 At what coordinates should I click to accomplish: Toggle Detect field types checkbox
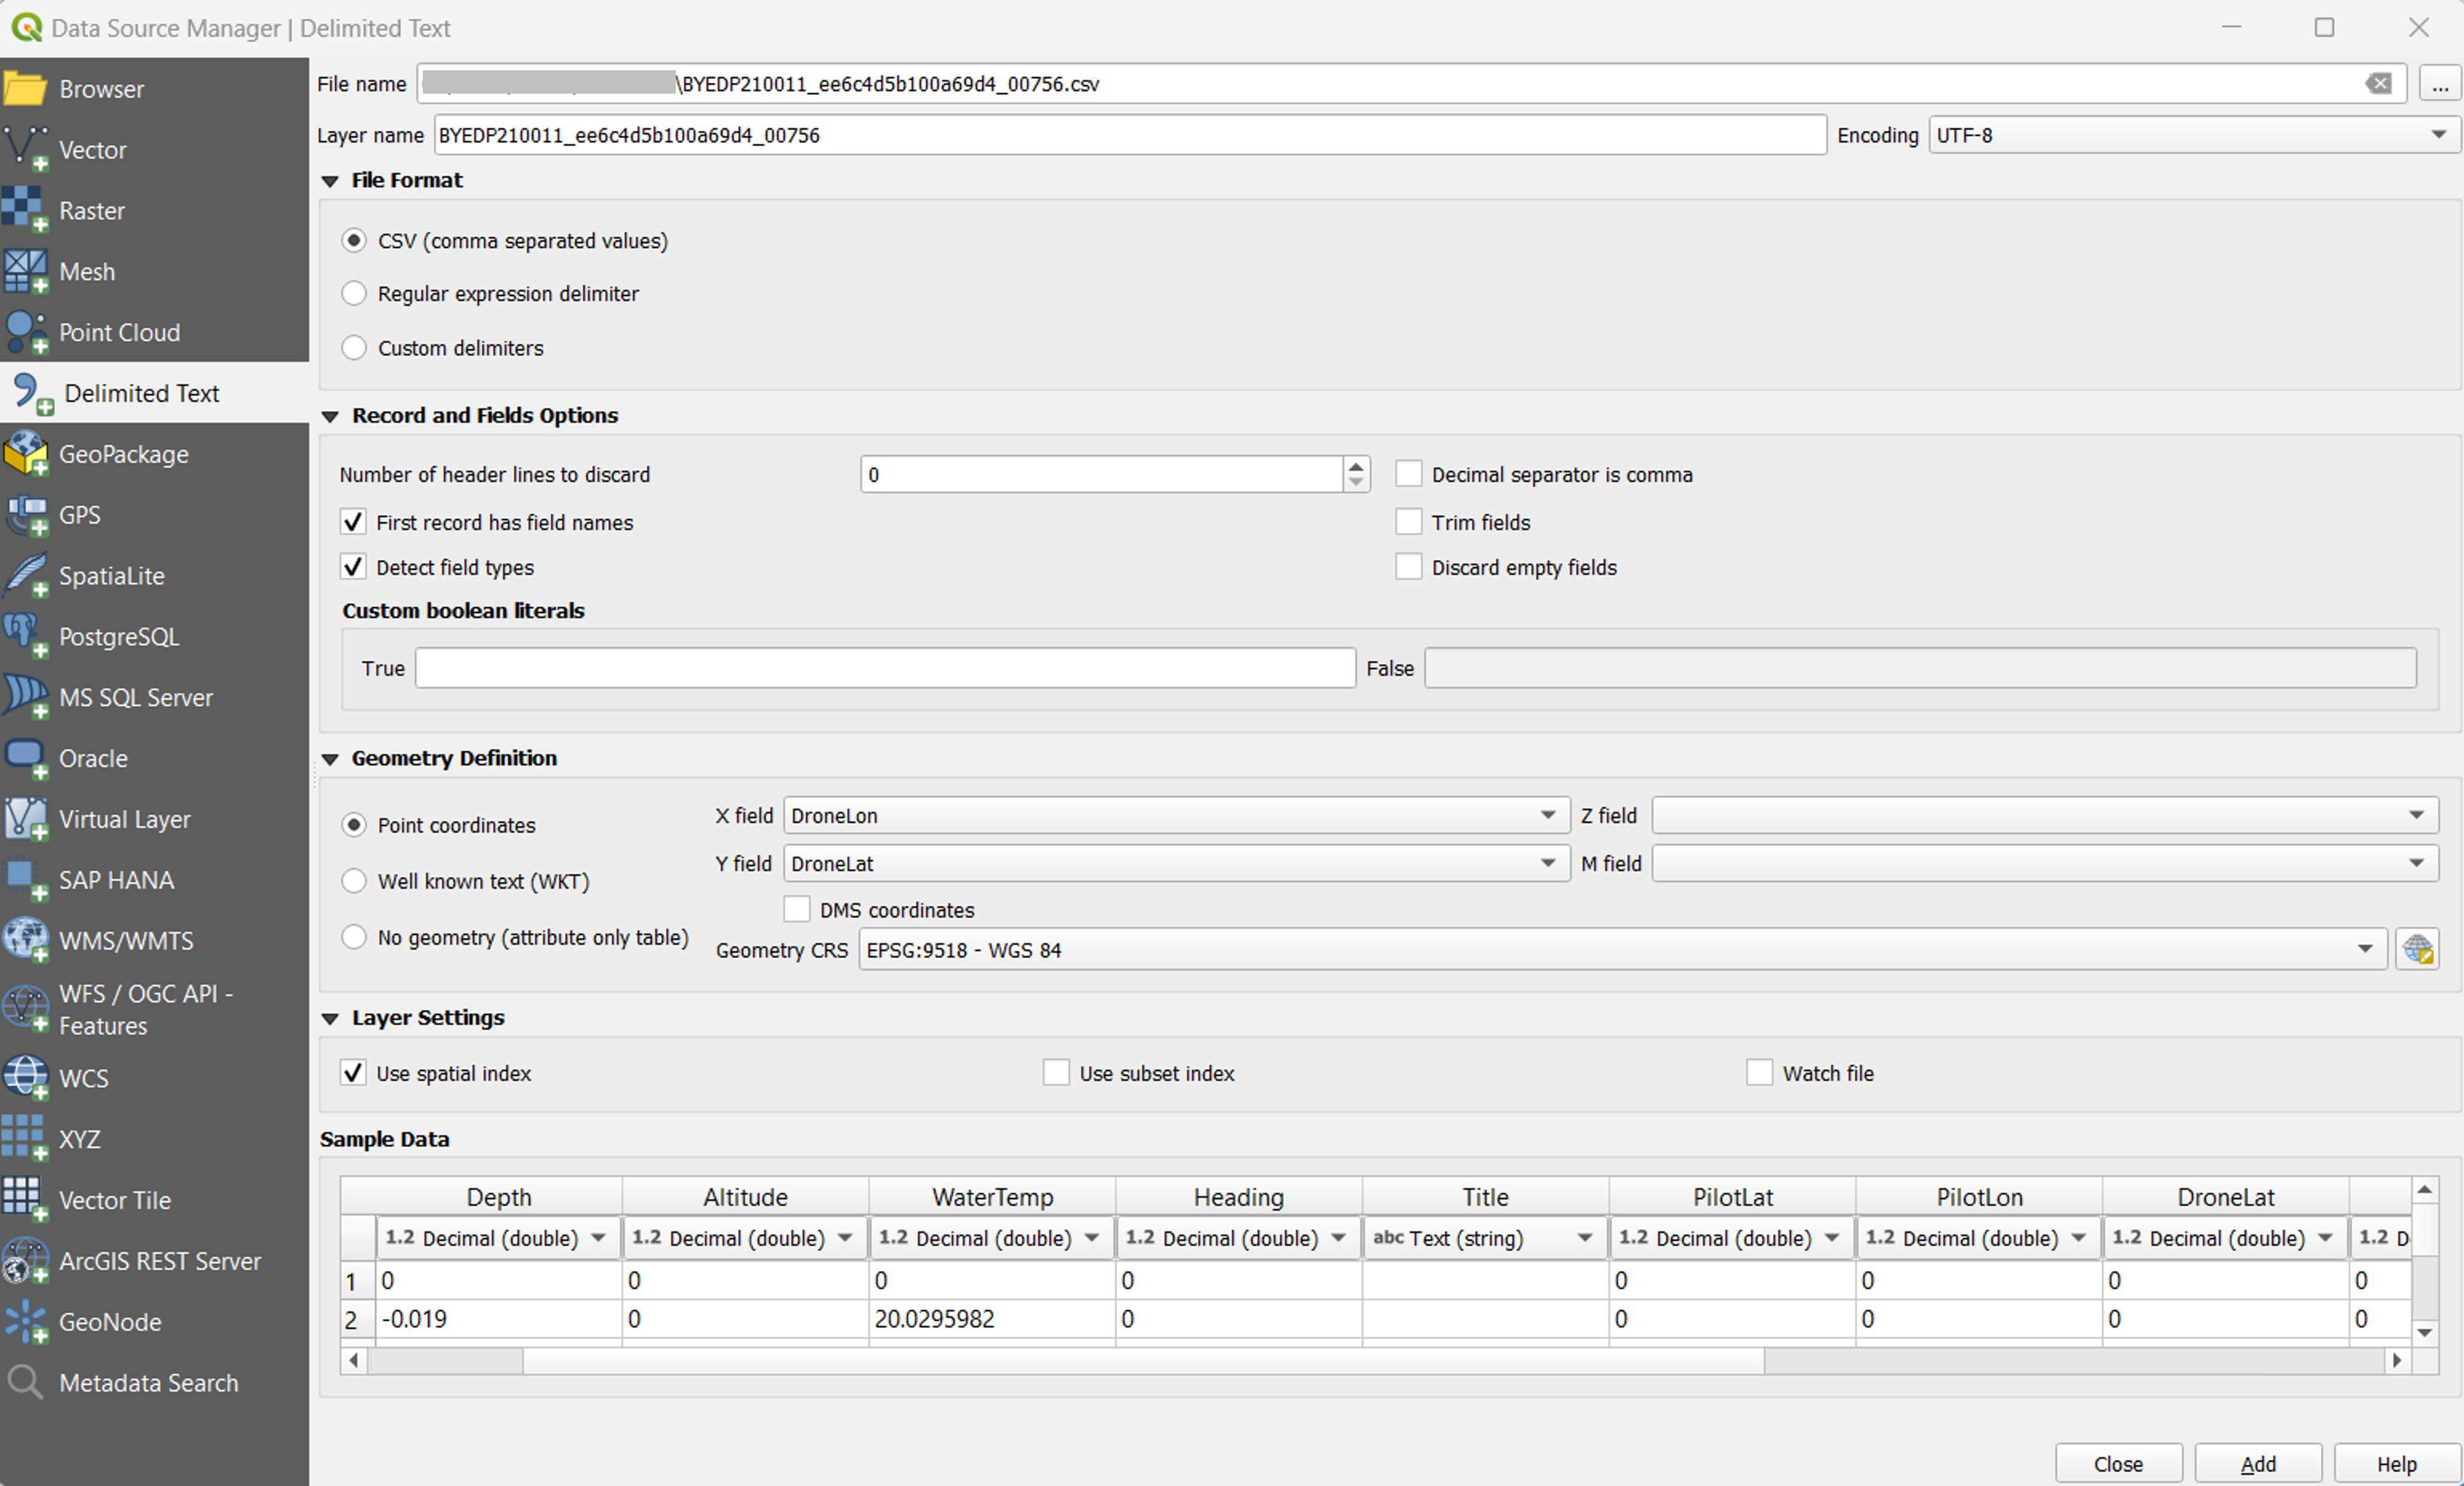tap(353, 567)
